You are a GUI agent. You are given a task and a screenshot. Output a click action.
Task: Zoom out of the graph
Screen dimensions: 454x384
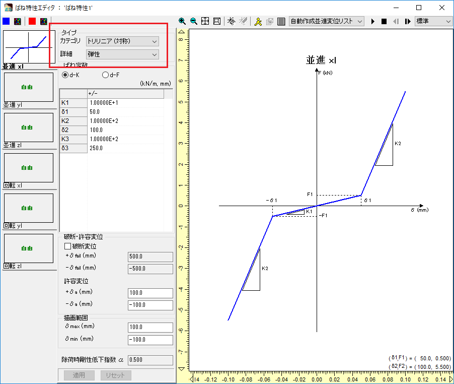coord(193,21)
